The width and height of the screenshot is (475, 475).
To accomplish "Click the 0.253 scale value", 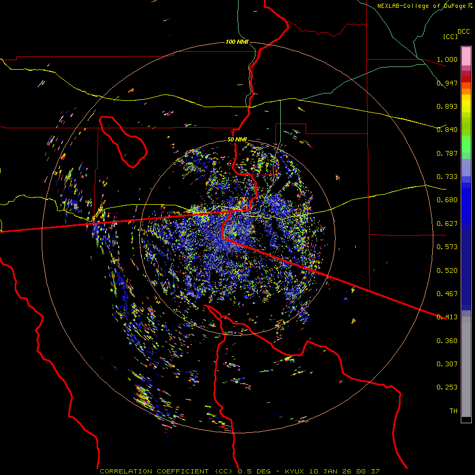I will point(447,387).
